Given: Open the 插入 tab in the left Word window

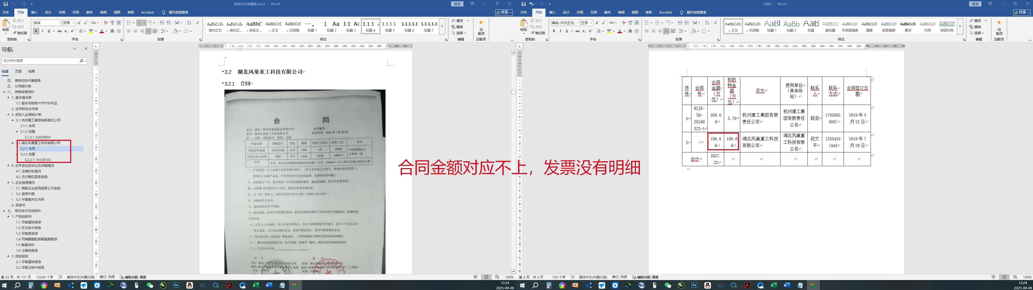Looking at the screenshot, I should [35, 12].
